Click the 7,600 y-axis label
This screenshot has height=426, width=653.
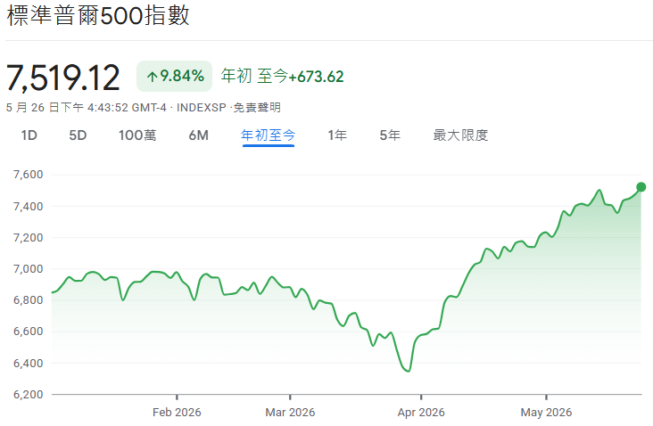pyautogui.click(x=29, y=175)
